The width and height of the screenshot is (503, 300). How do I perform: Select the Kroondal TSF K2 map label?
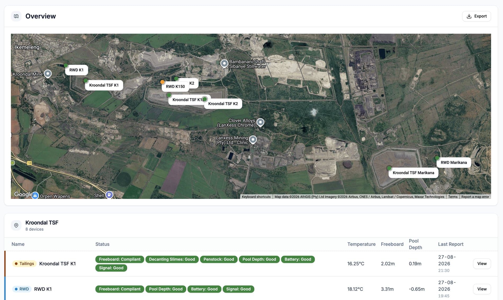(223, 104)
